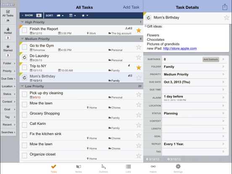Viewport: 232px width, 174px height.
Task: Switch to the Habits tab
Action: click(153, 169)
